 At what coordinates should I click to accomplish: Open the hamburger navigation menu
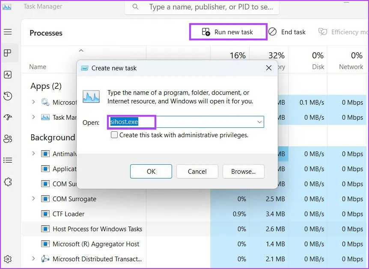pyautogui.click(x=7, y=32)
